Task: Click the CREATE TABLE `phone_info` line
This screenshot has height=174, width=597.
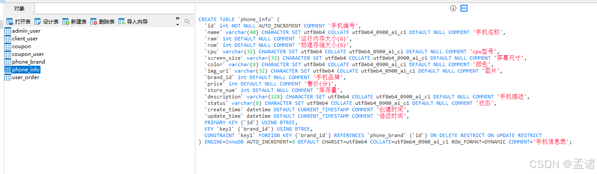Action: (239, 19)
